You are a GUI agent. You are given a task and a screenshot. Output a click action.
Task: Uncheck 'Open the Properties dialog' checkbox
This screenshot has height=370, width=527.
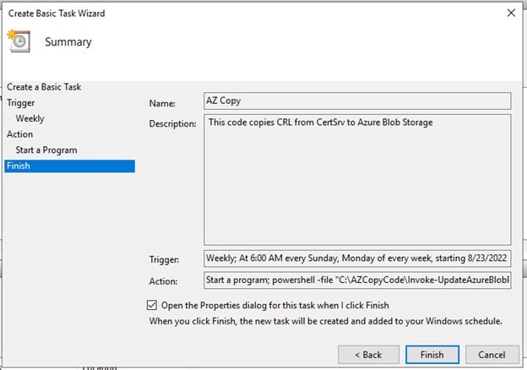[152, 305]
